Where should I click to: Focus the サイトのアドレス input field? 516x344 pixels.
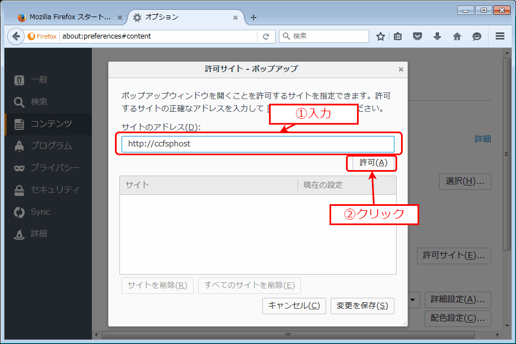coord(258,144)
